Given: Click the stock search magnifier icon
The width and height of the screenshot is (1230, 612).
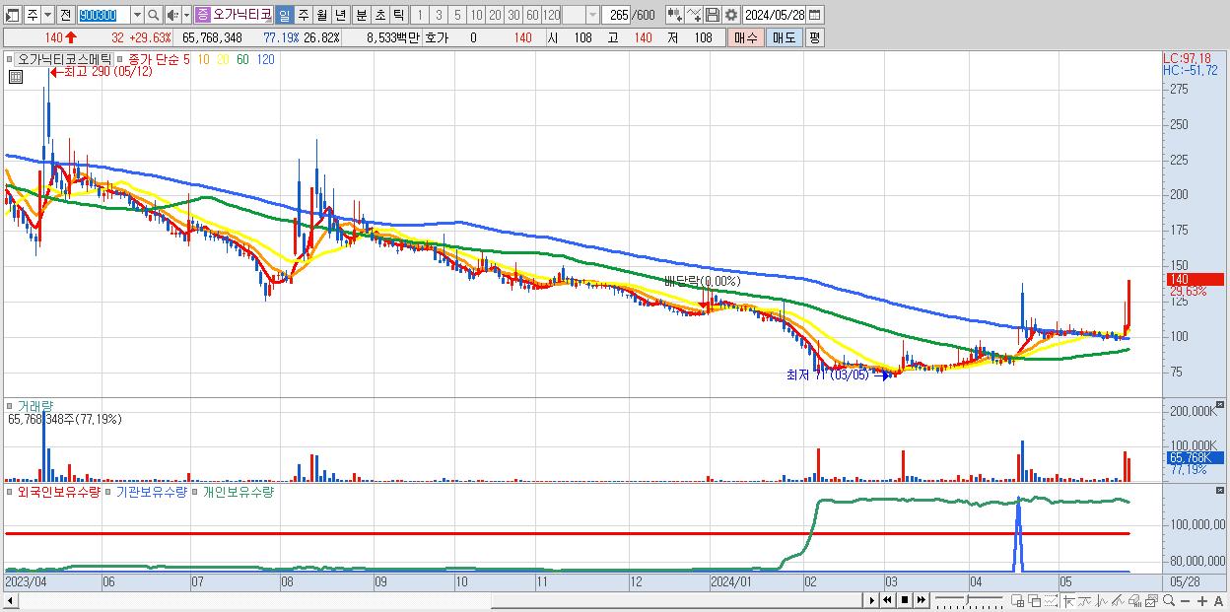Looking at the screenshot, I should click(x=153, y=15).
